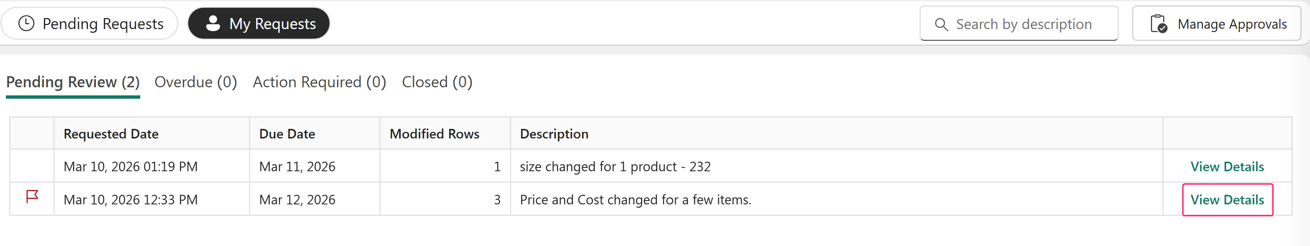Screen dimensions: 1310x246
Task: Click the Mar 12, 2026 due date cell
Action: pos(297,200)
